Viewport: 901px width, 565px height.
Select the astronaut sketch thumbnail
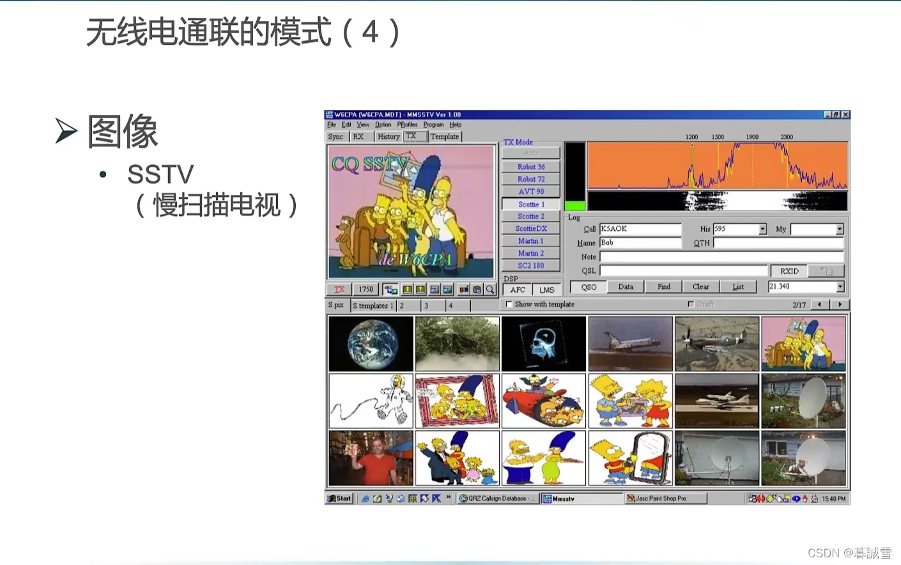[x=371, y=401]
